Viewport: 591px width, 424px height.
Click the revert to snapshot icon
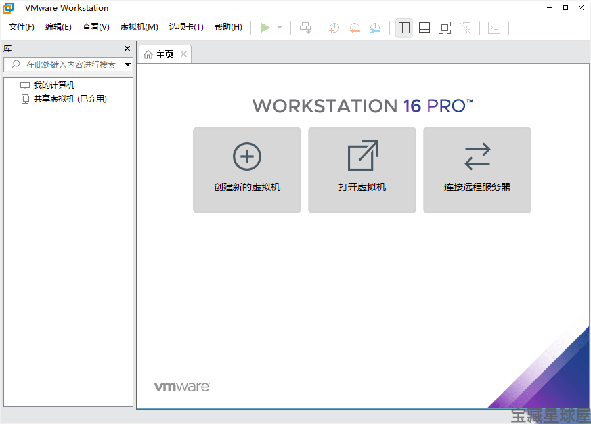[x=355, y=28]
